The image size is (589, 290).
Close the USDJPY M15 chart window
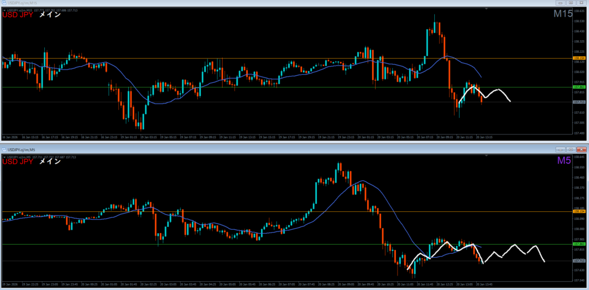click(x=581, y=3)
